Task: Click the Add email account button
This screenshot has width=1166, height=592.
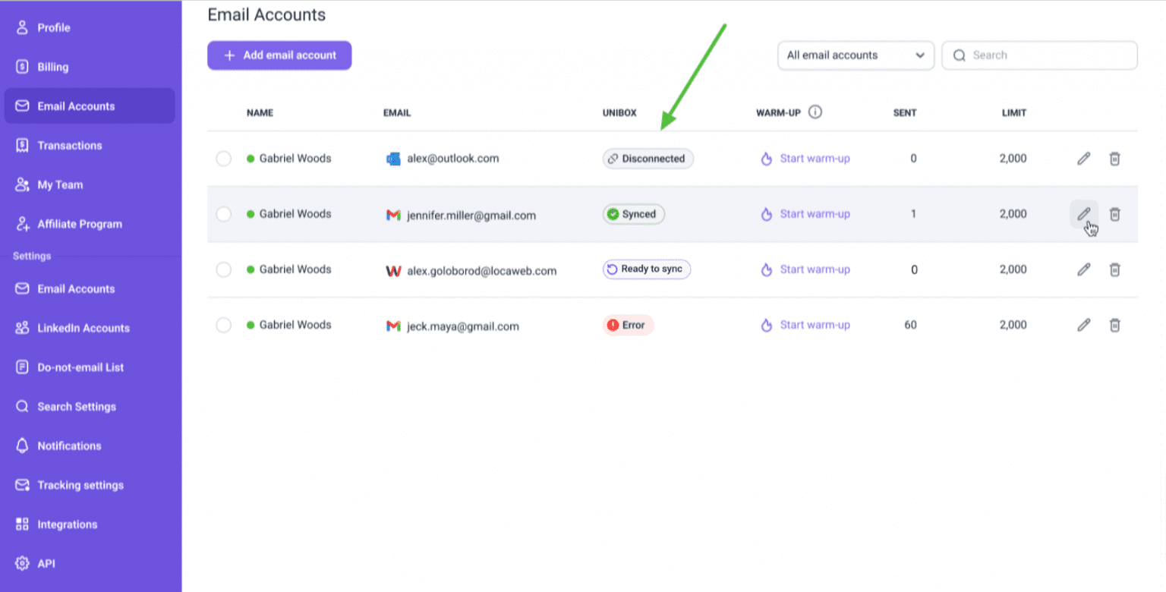Action: click(279, 55)
